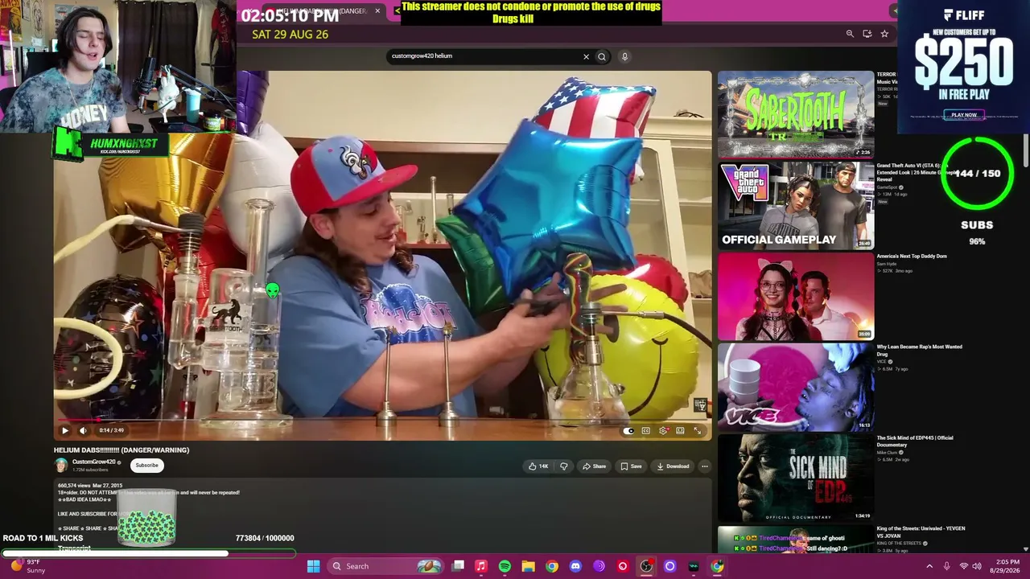Clear the YouTube search box text
The height and width of the screenshot is (579, 1030).
tap(586, 56)
